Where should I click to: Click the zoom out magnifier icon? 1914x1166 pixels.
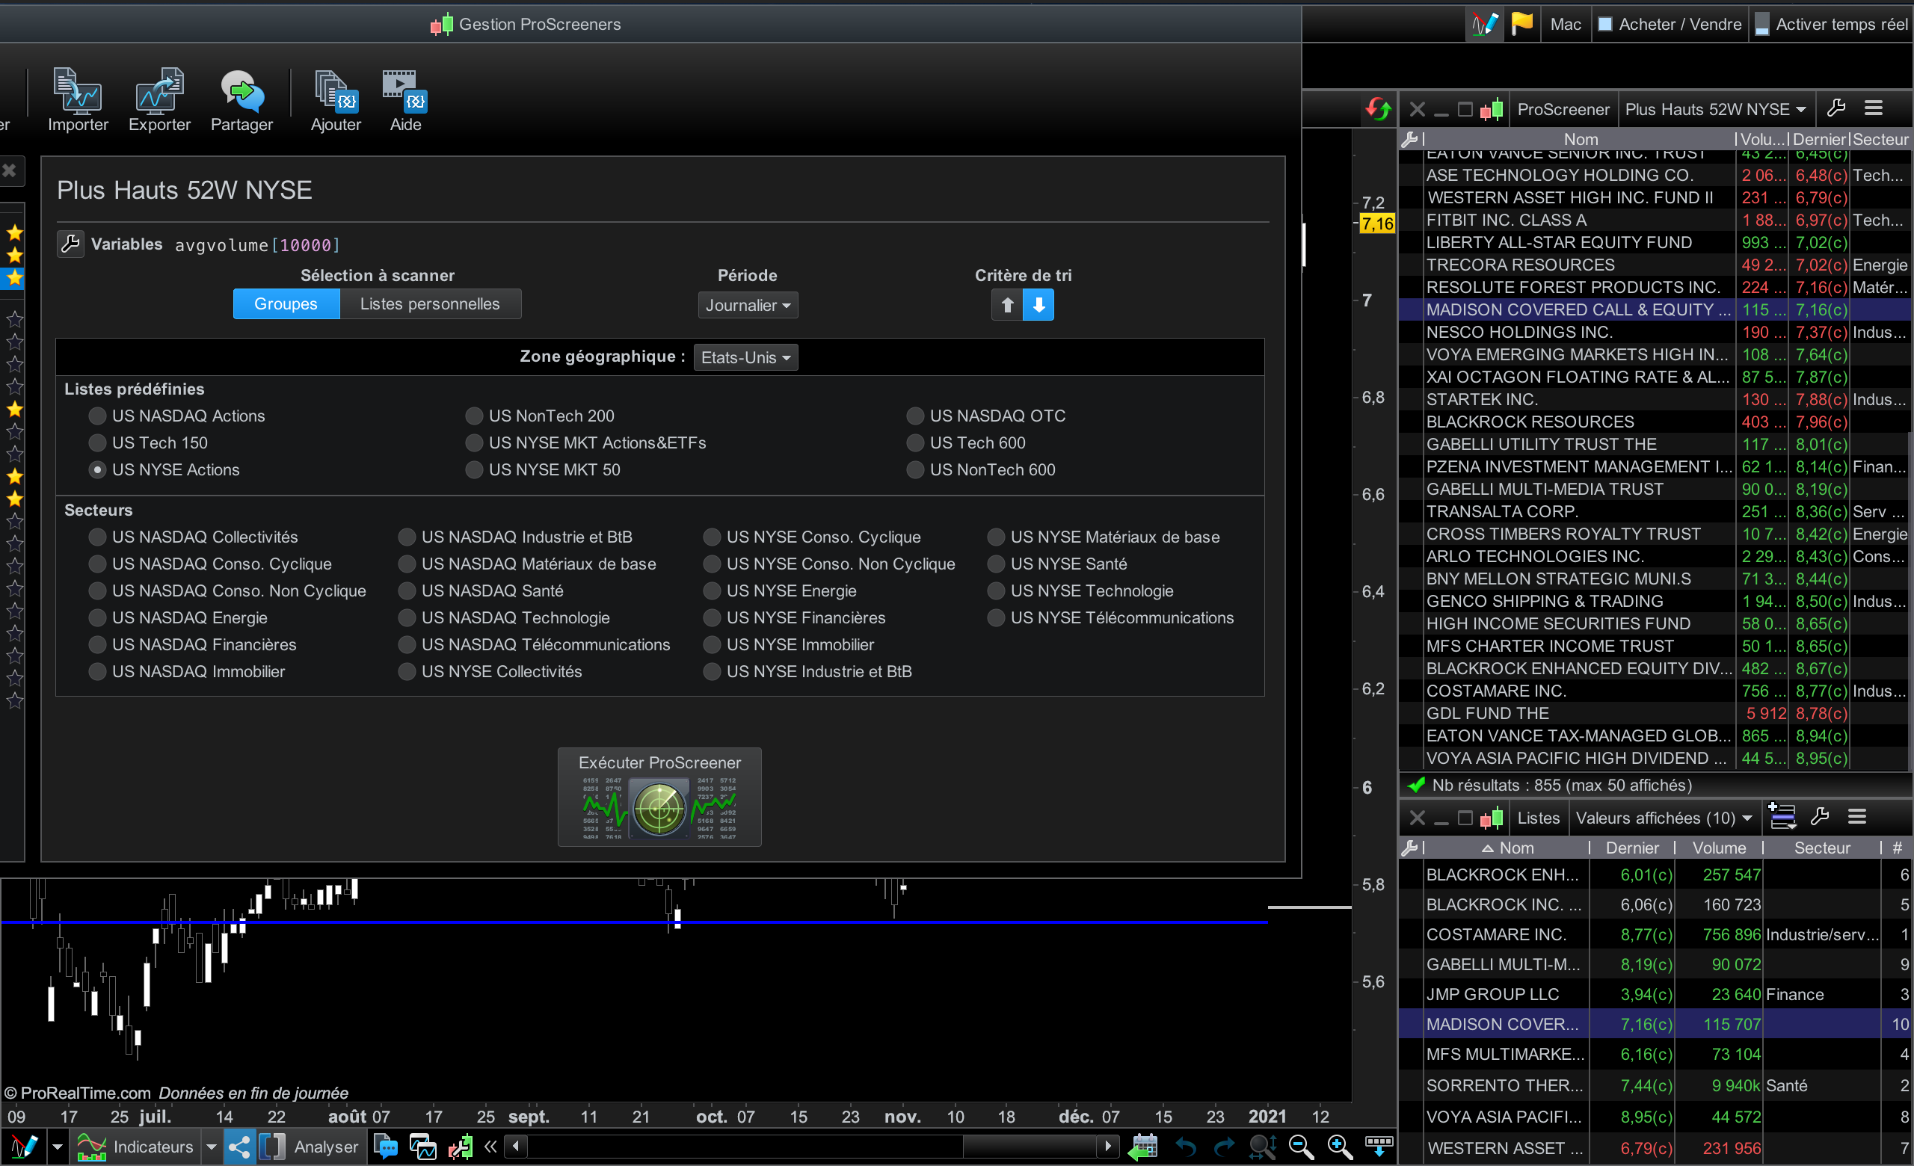(1301, 1147)
